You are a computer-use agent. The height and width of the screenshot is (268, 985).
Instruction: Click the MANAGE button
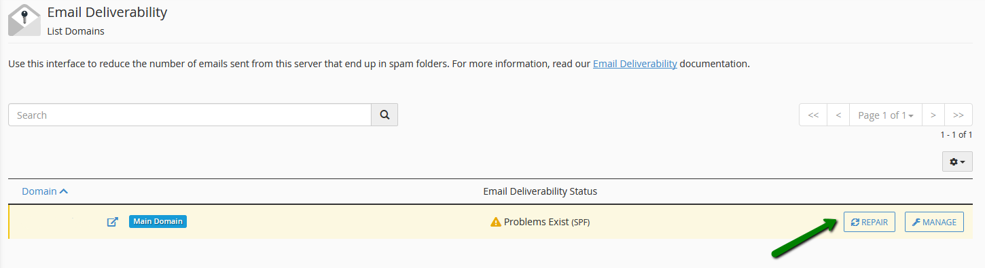click(x=934, y=222)
